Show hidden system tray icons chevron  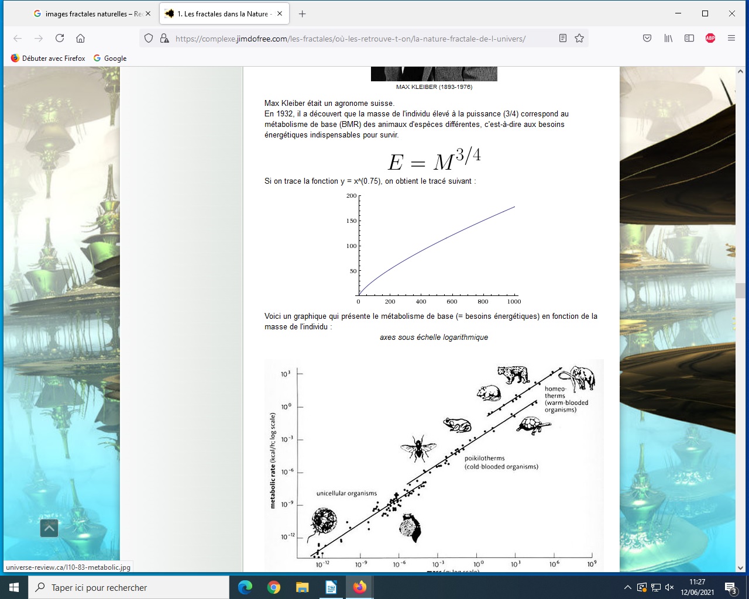(x=627, y=587)
